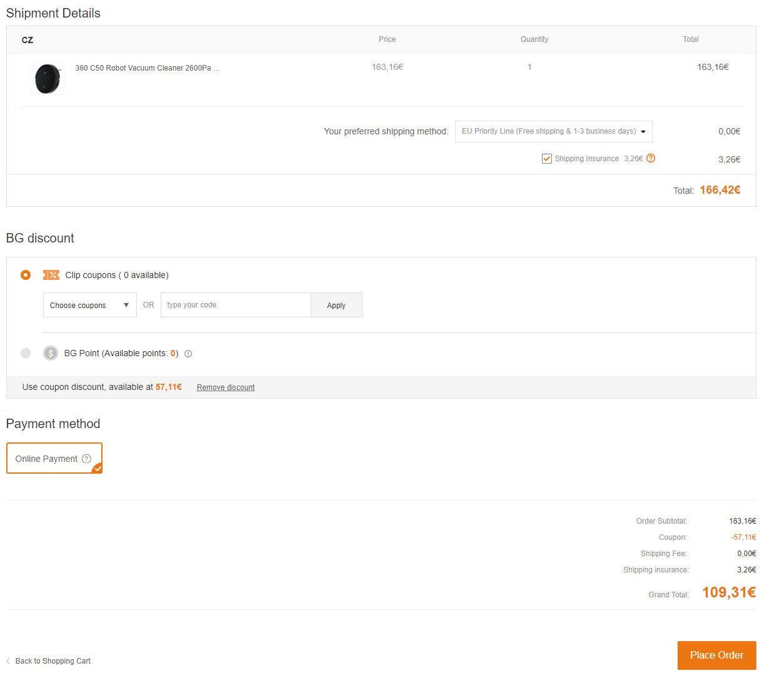
Task: Open the preferred shipping method dropdown
Action: click(553, 131)
